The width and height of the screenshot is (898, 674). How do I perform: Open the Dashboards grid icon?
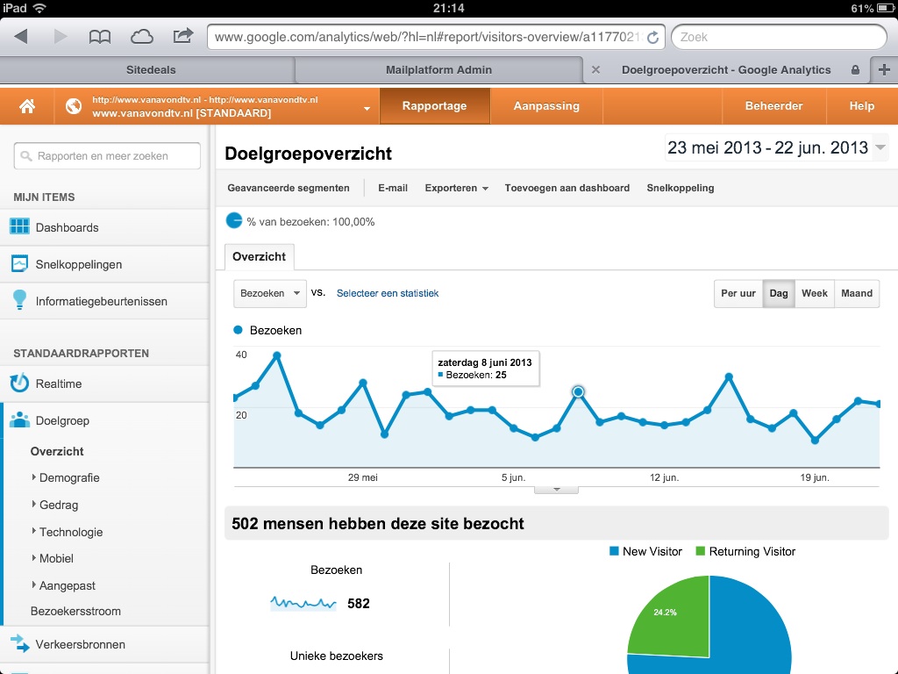pos(19,226)
